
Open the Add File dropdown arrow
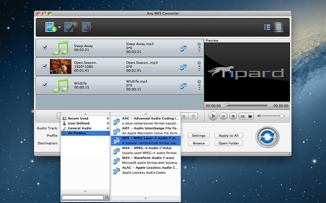click(x=59, y=27)
